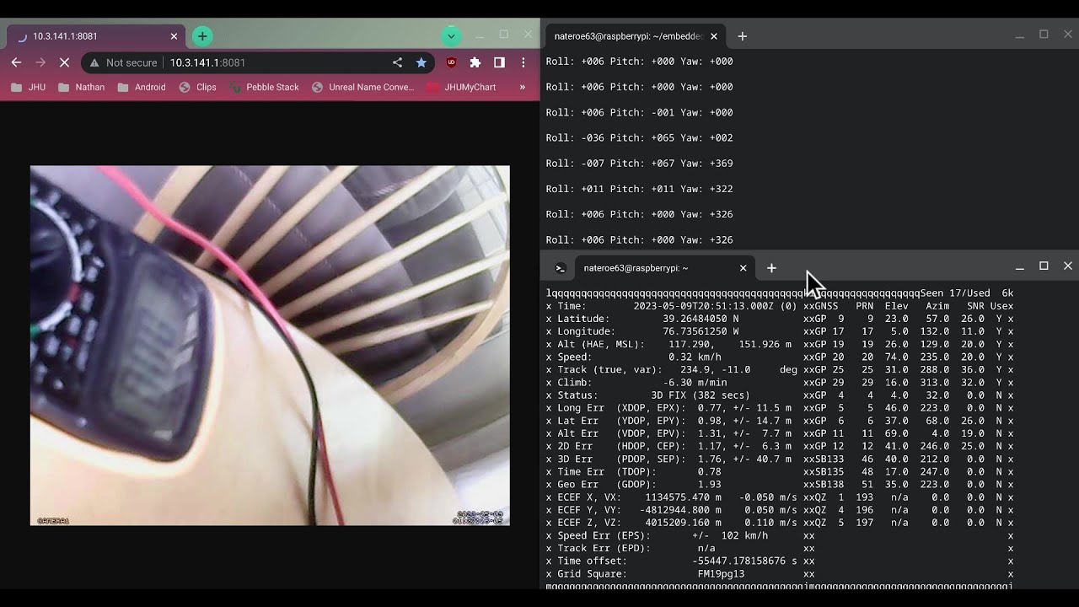Open the JHUMyChart bookmark
This screenshot has height=607, width=1079.
[462, 87]
